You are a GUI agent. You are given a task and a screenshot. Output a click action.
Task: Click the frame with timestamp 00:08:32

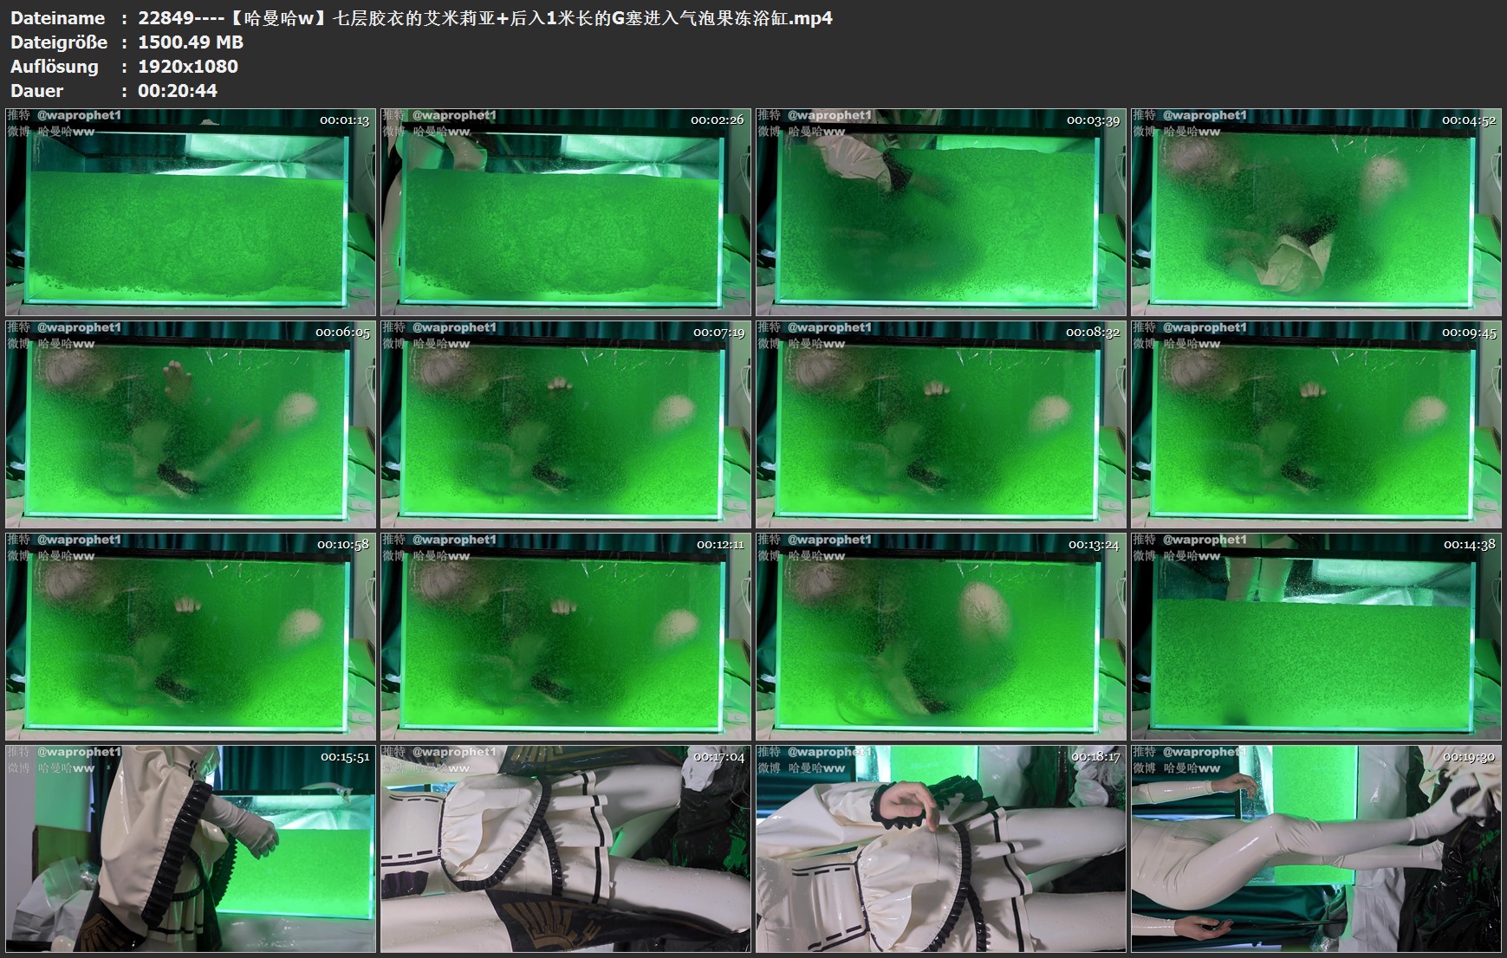click(x=940, y=424)
